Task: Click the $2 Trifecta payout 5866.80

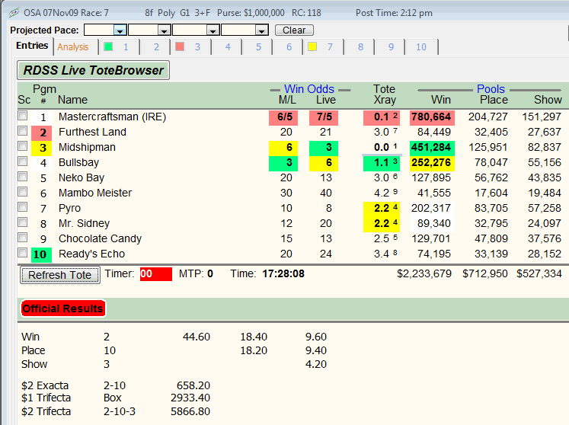Action: click(190, 411)
